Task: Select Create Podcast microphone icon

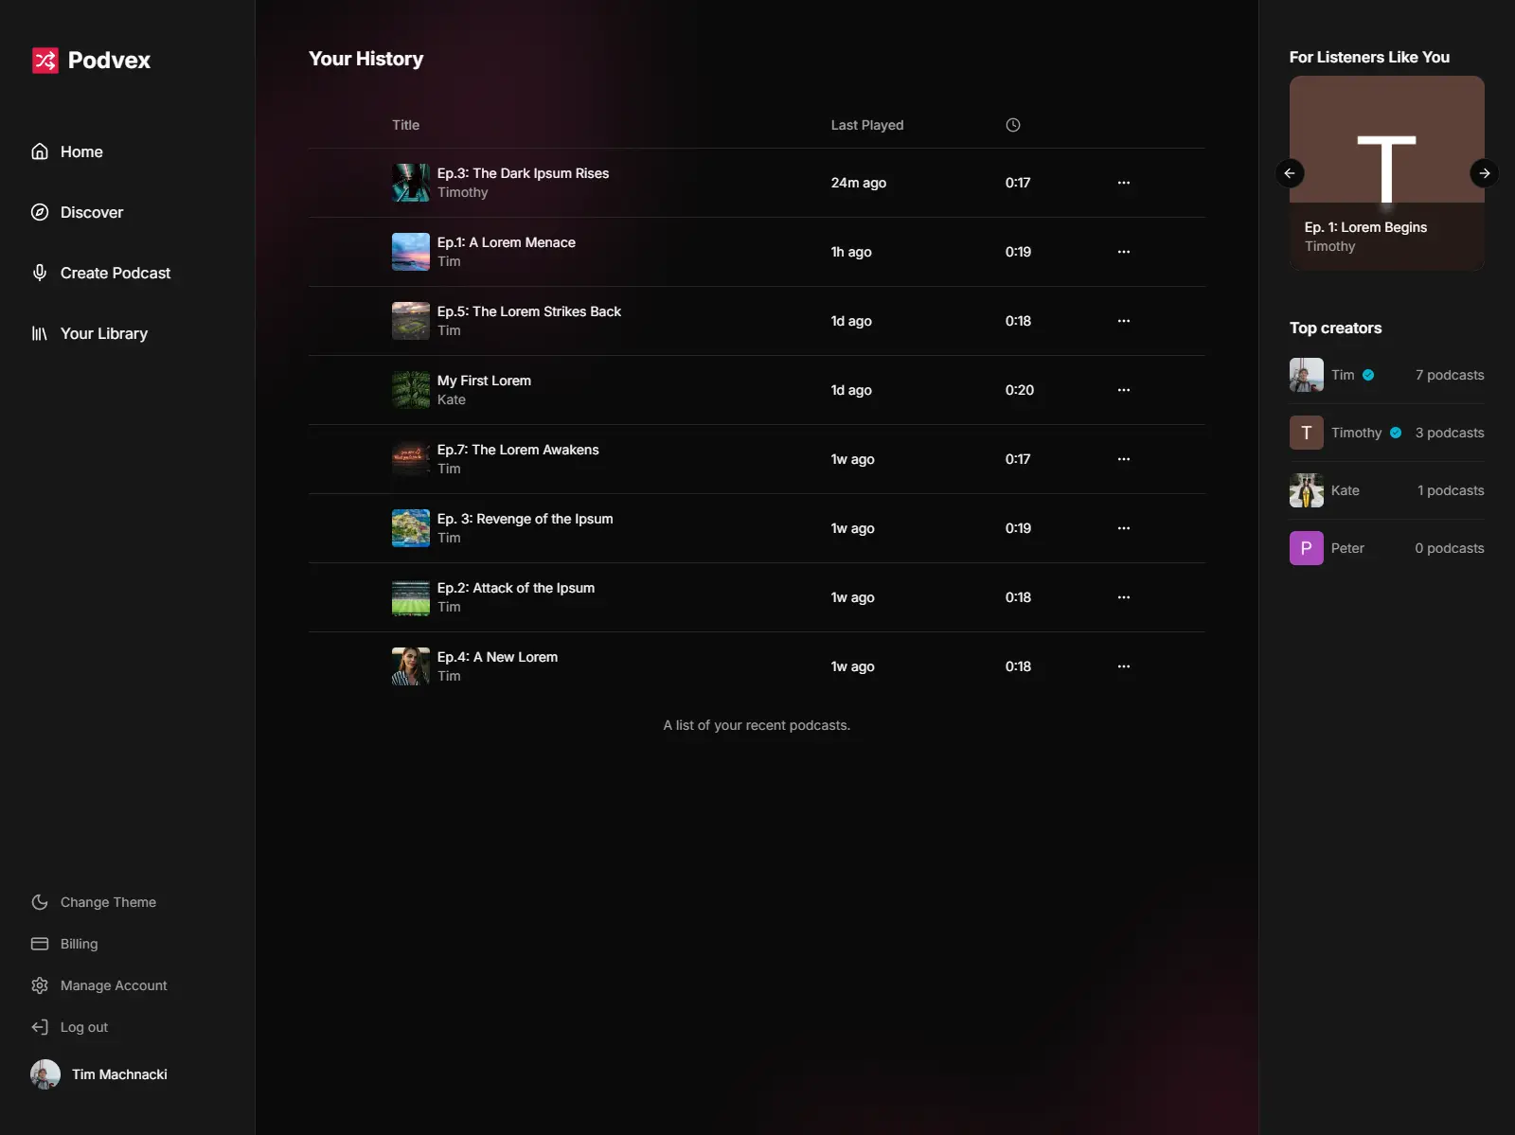Action: click(x=40, y=273)
